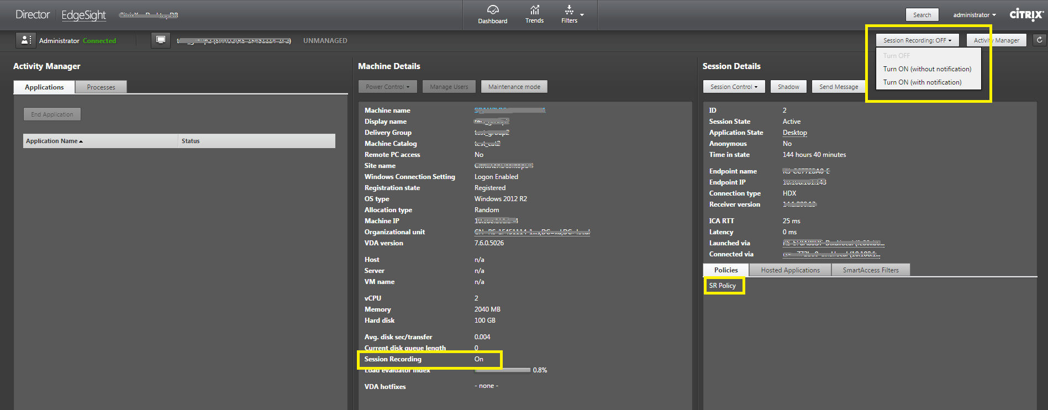
Task: Select Turn ON (with notification)
Action: click(922, 82)
